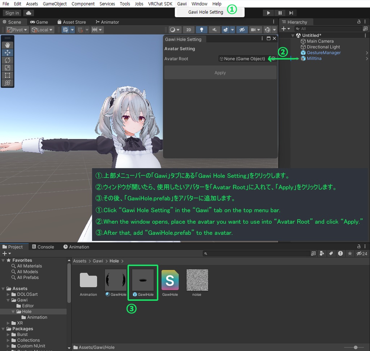Viewport: 370px width, 351px height.
Task: Click the Step frame button
Action: coord(291,13)
